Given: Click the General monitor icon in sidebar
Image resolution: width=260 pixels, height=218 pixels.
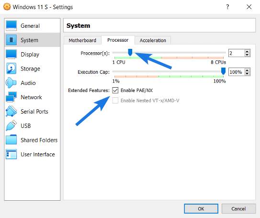Looking at the screenshot, I should click(x=11, y=26).
